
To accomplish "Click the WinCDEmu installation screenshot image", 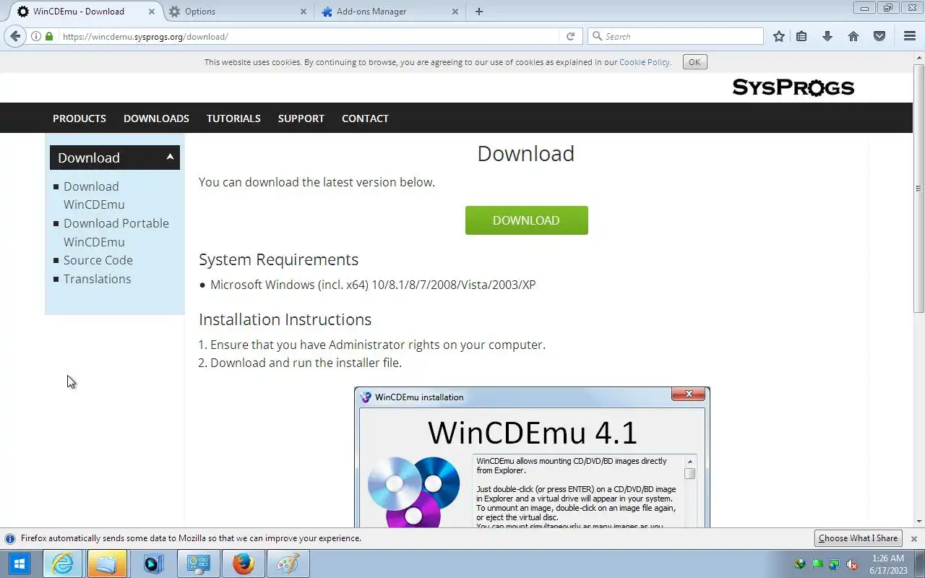I will tap(532, 457).
